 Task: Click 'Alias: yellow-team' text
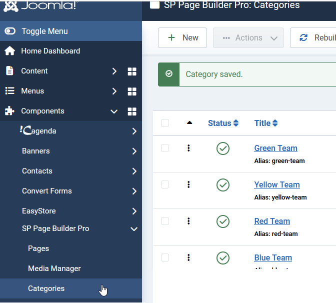280,197
